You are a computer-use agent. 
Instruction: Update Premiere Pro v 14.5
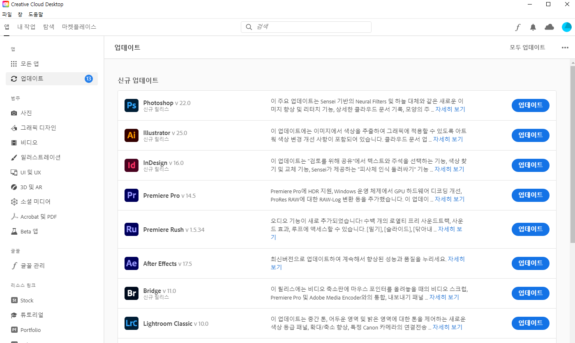coord(531,195)
